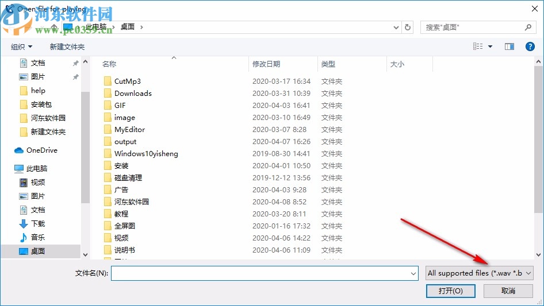The image size is (544, 306).
Task: Click the refresh icon beside the address bar
Action: pos(408,27)
